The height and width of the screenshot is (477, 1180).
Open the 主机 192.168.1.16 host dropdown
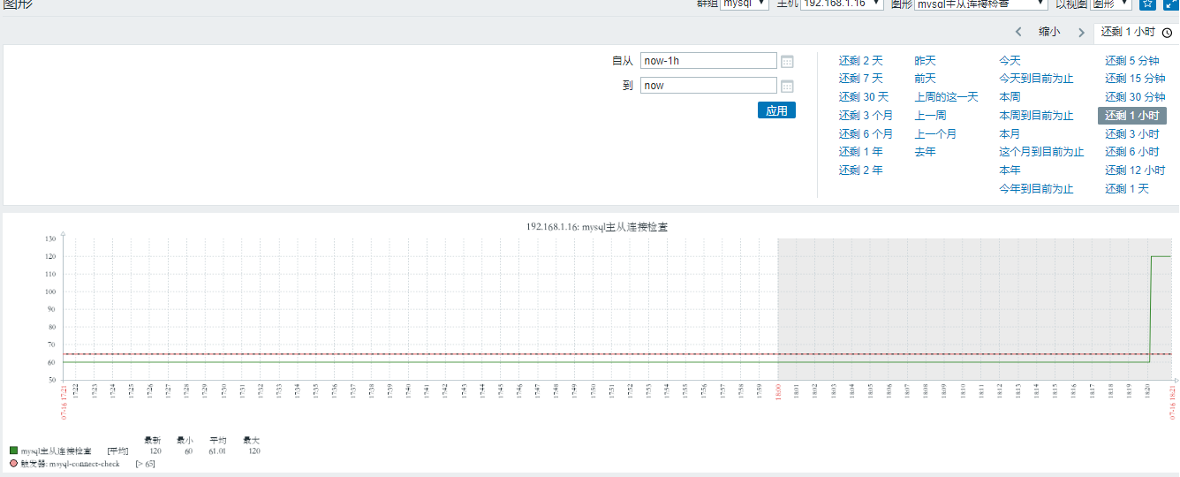click(842, 4)
